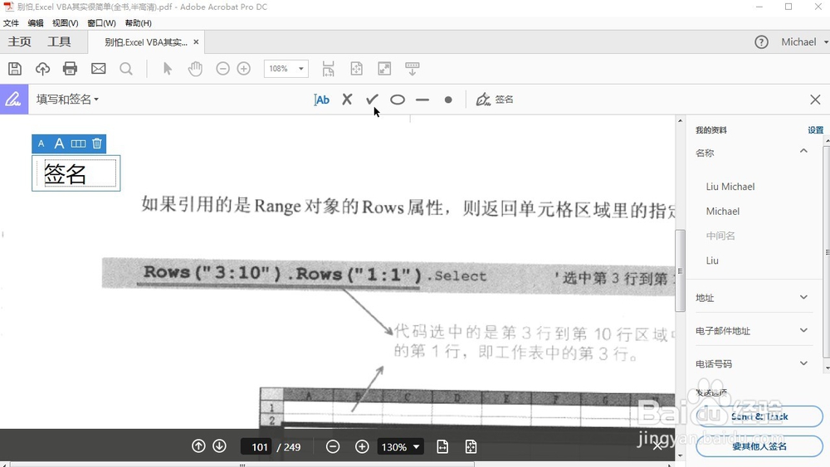
Task: Click the read mode toolbar icon
Action: [413, 69]
